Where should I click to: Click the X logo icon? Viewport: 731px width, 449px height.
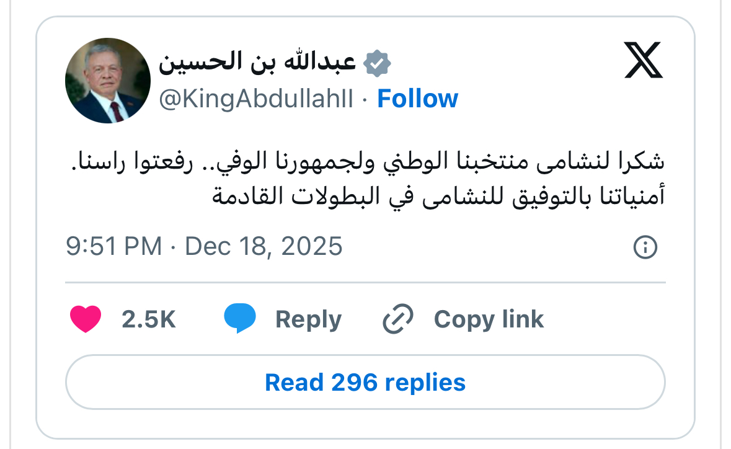click(x=644, y=60)
